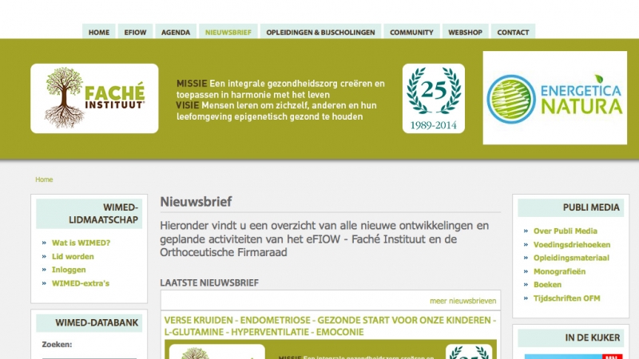Follow the Inloggen sidebar link

pyautogui.click(x=69, y=270)
